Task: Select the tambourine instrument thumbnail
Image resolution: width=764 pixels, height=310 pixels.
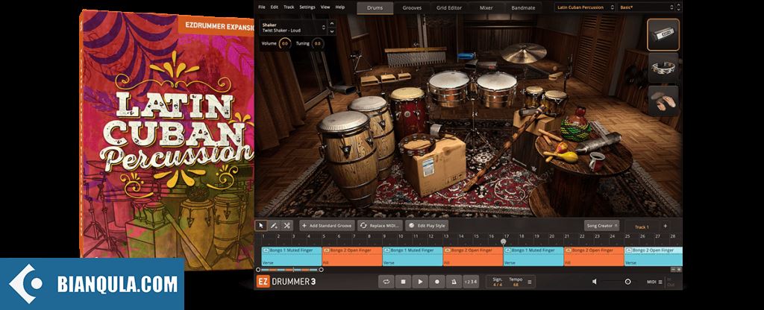Action: [x=663, y=68]
